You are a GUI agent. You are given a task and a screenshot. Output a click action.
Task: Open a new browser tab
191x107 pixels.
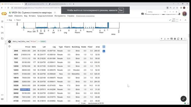point(74,4)
